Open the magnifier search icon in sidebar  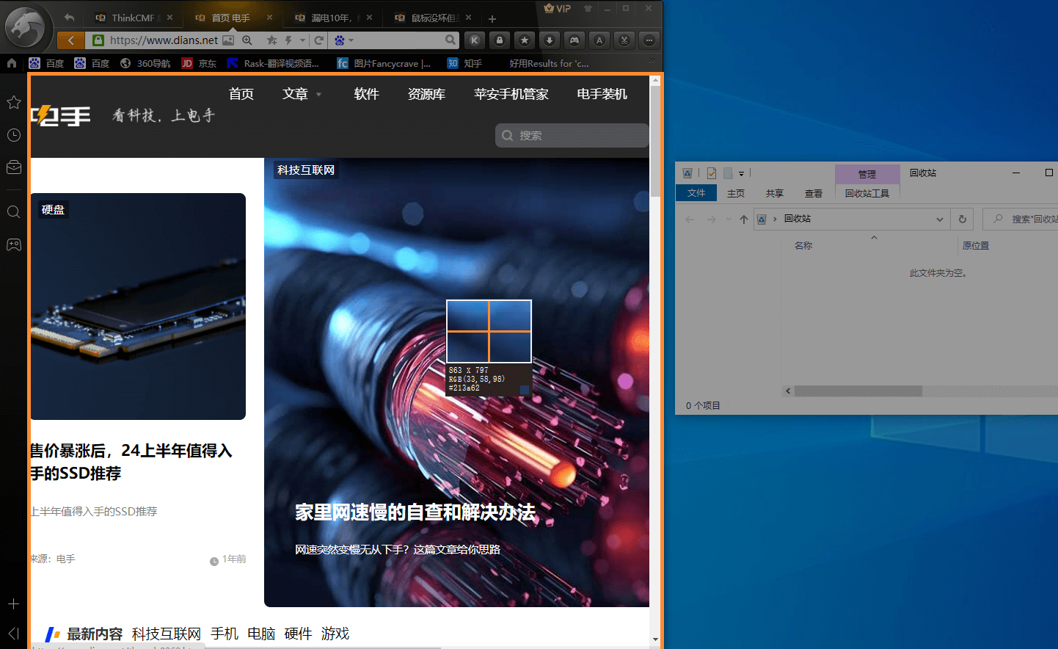(13, 211)
